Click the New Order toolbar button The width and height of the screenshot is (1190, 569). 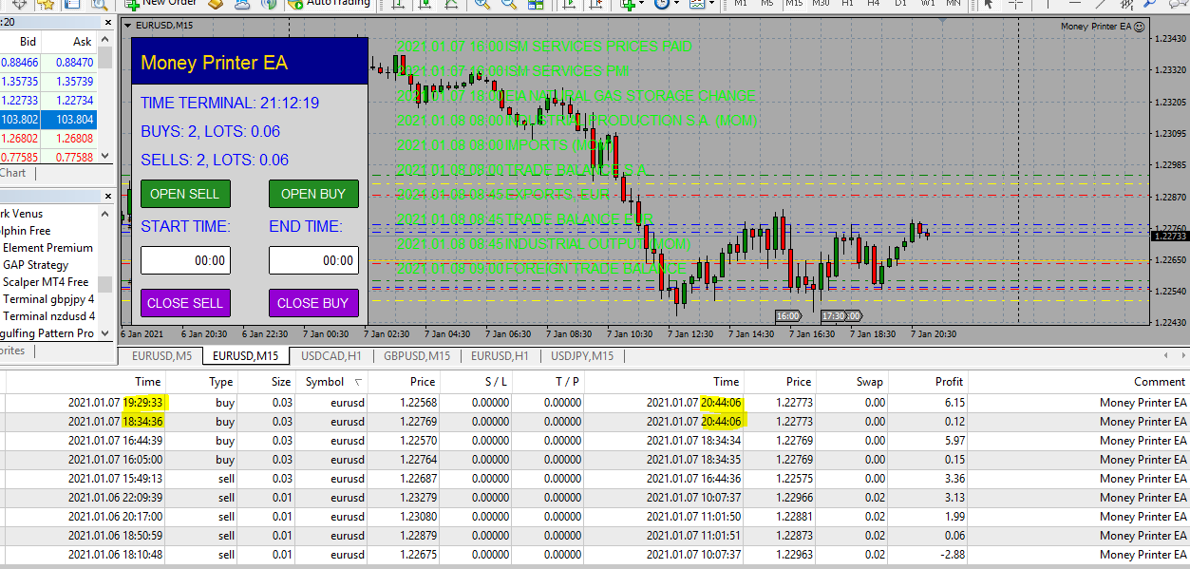click(x=161, y=4)
